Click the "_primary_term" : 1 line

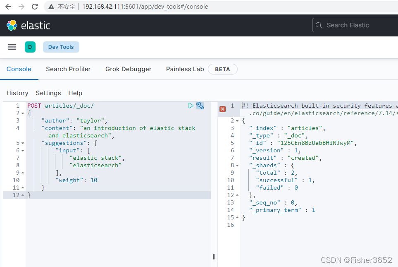282,210
